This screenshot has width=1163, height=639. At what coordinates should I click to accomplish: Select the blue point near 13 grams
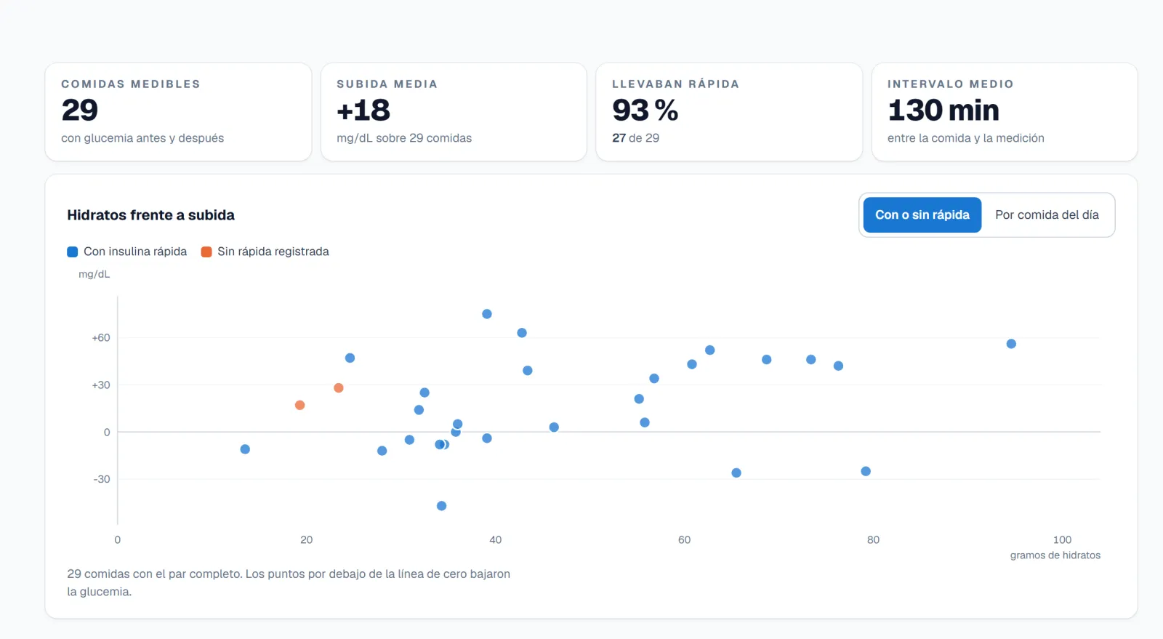(x=245, y=449)
